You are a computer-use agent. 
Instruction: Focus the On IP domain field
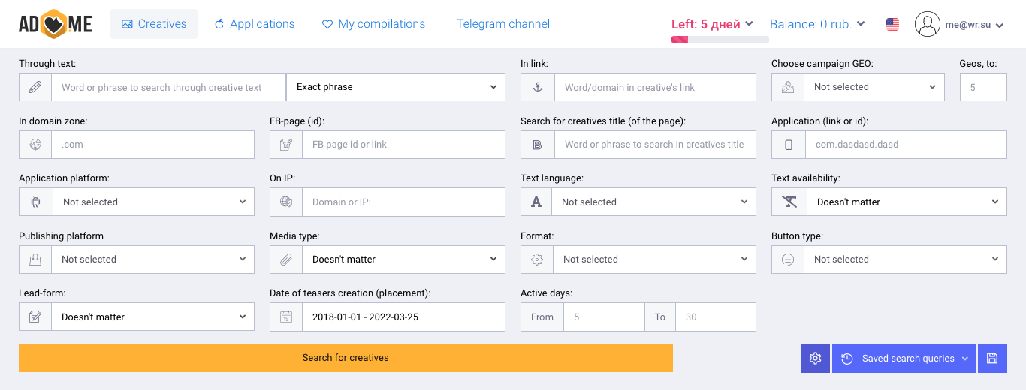(403, 202)
